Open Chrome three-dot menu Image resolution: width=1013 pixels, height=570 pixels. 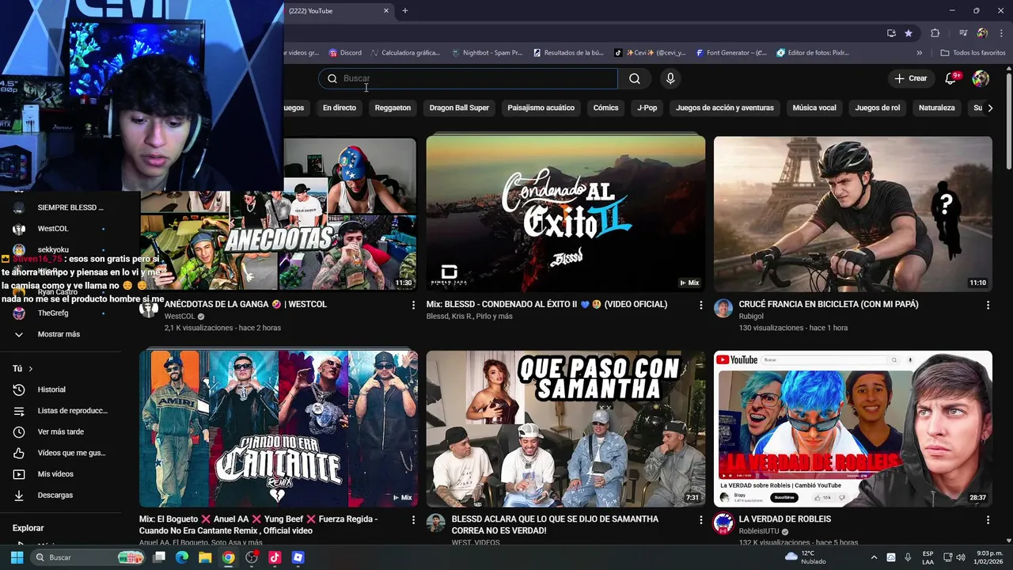click(x=1001, y=33)
